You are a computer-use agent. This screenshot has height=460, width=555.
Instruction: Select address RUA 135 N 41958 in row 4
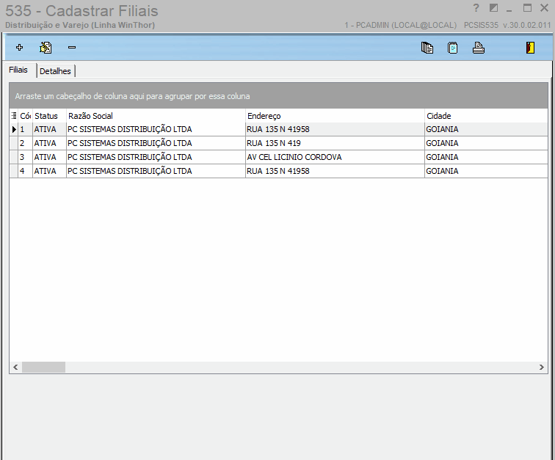tap(335, 171)
